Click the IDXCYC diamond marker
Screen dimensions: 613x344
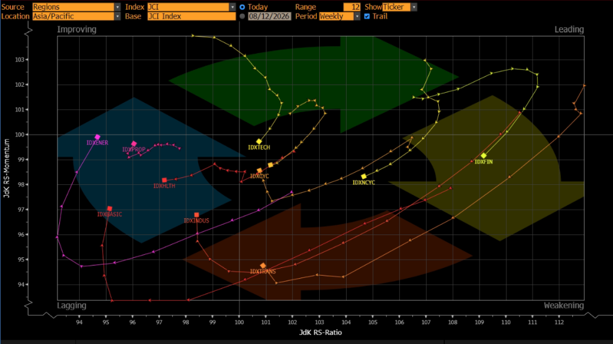pos(259,171)
